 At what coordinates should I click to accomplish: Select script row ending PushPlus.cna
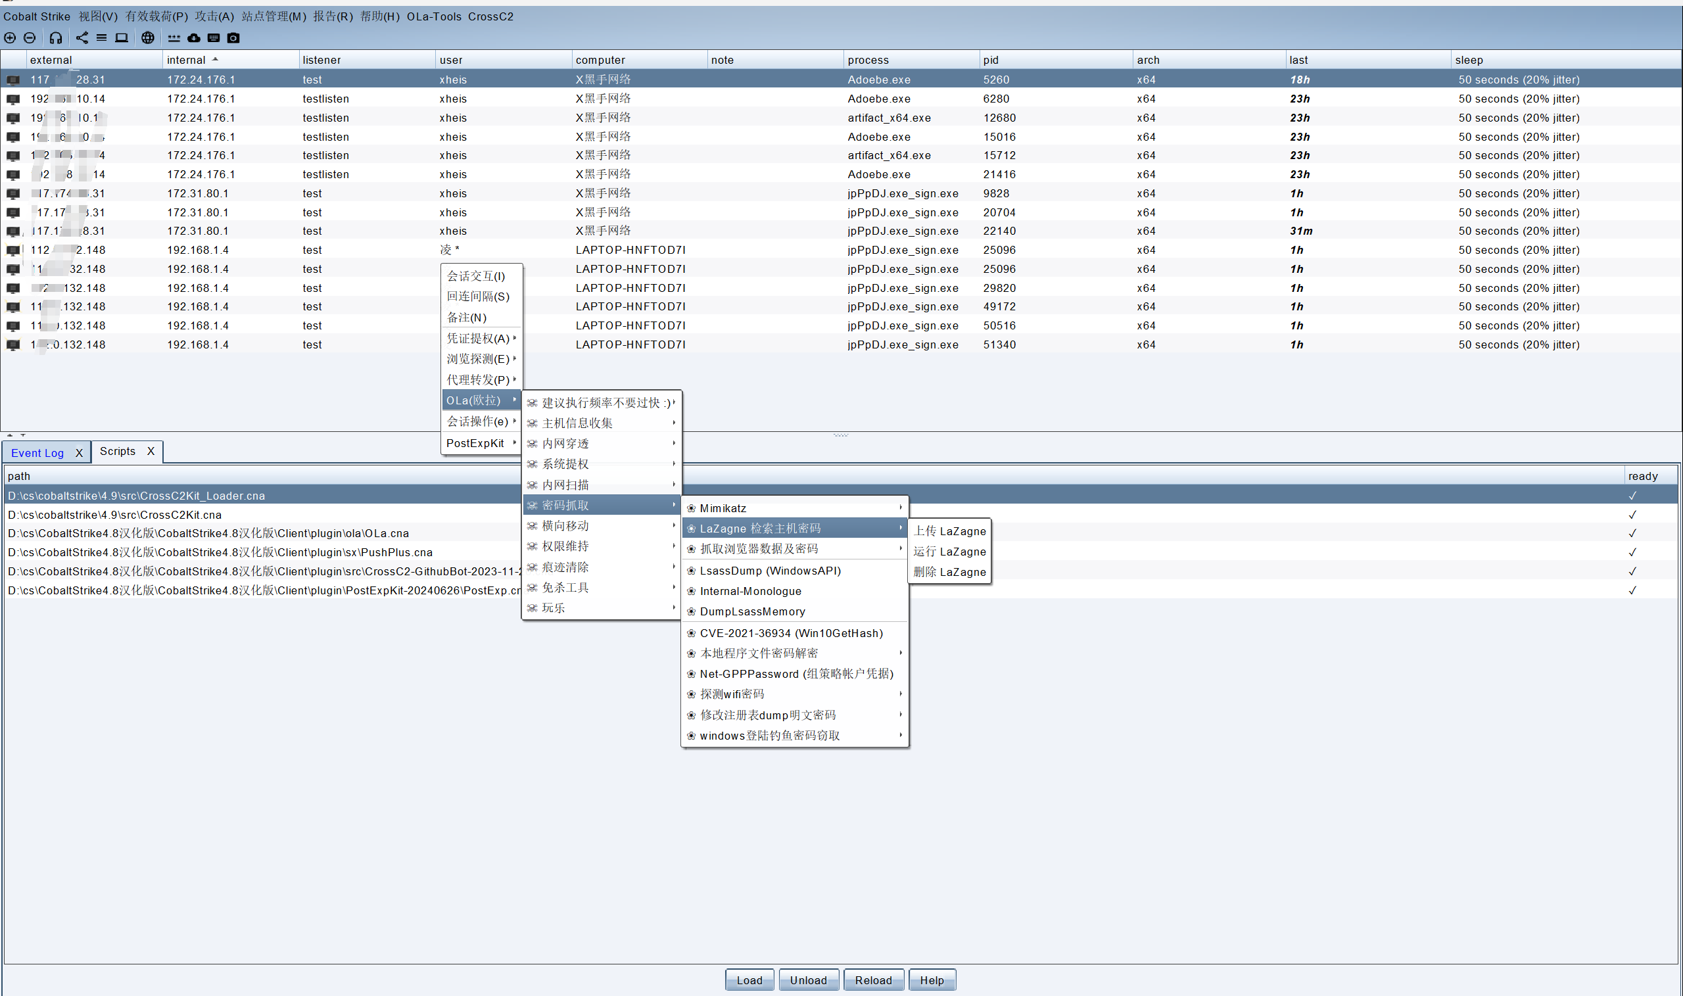(x=841, y=552)
